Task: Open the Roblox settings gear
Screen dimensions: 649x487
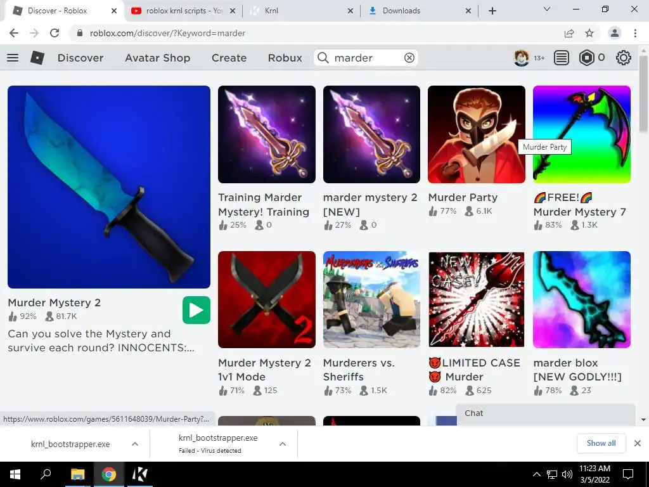Action: tap(624, 58)
